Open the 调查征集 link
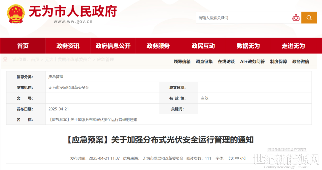The width and height of the screenshot is (322, 170). tap(204, 62)
